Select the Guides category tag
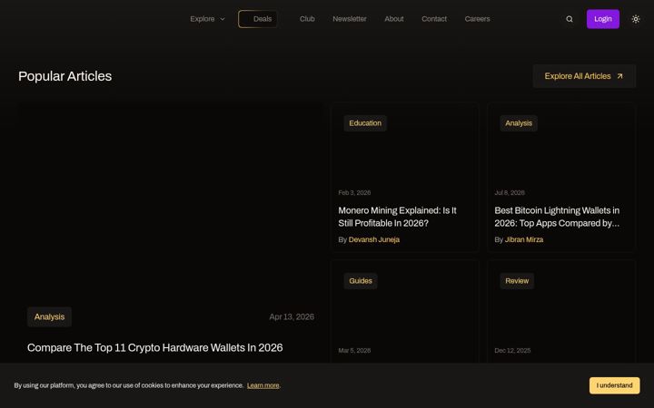 (361, 281)
